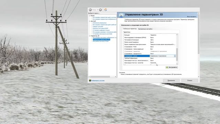The width and height of the screenshot is (220, 124).
Task: Open the Информация о системе link
Action: (x=98, y=81)
